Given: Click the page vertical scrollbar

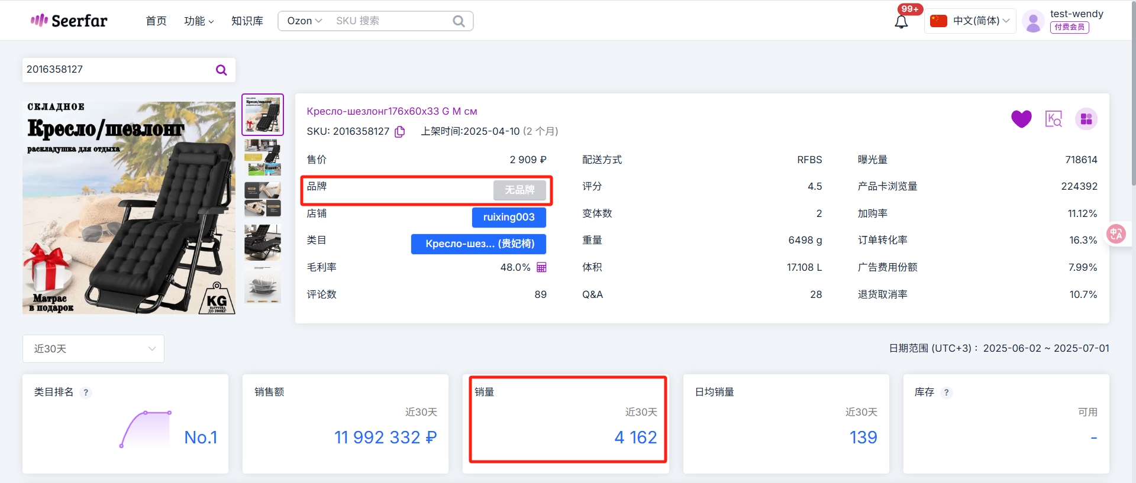Looking at the screenshot, I should [x=1133, y=95].
